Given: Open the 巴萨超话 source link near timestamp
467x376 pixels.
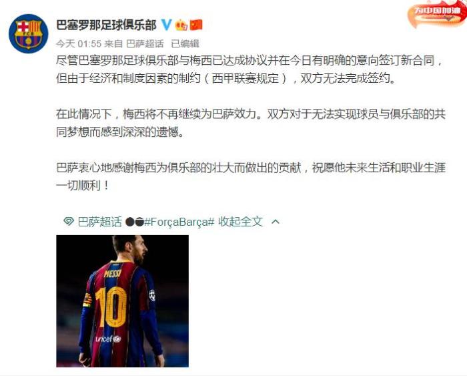Looking at the screenshot, I should click(x=145, y=44).
